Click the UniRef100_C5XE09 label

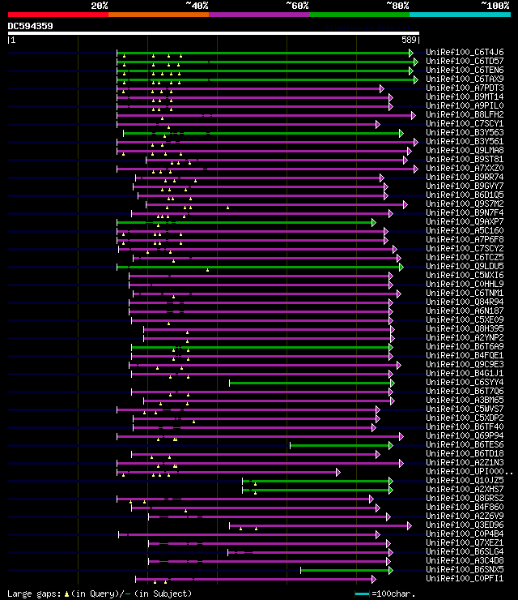(465, 319)
